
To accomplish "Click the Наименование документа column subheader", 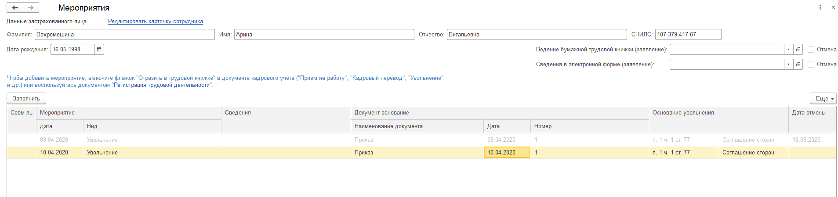I will coord(417,126).
